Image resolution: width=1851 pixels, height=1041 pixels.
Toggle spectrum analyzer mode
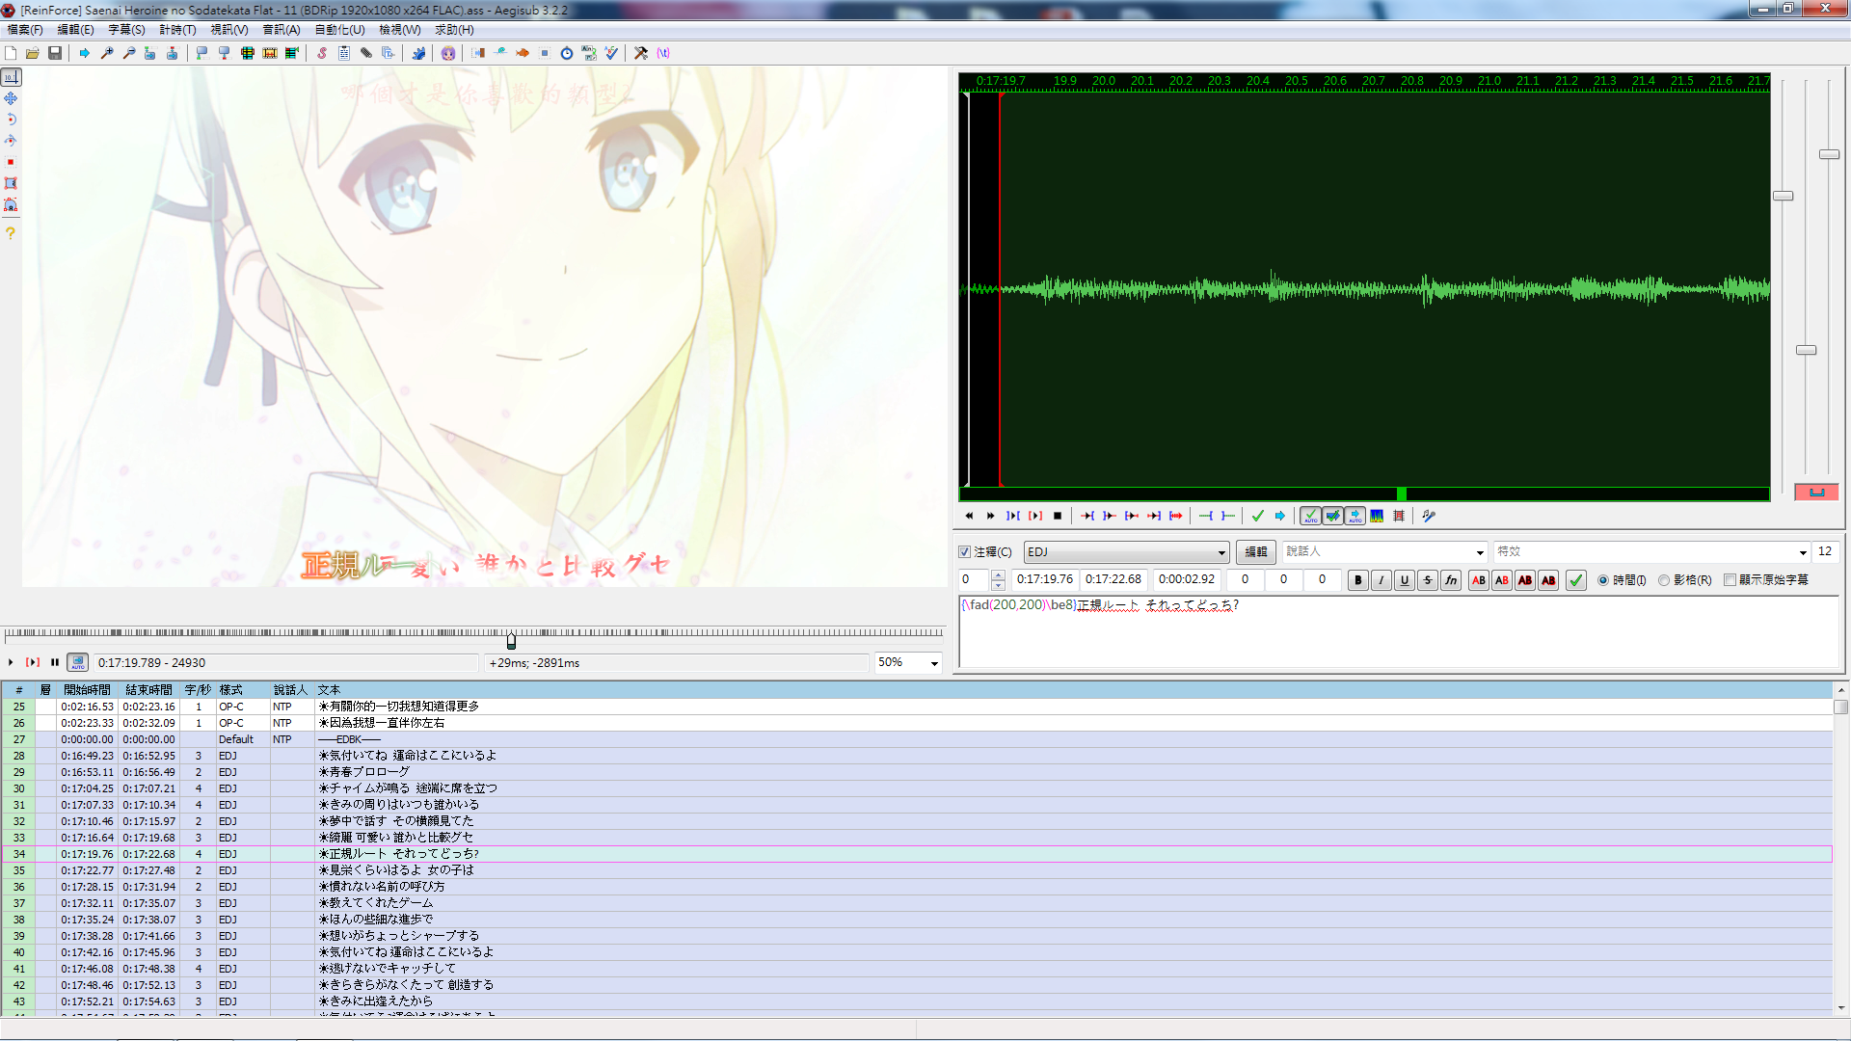[x=1377, y=516]
